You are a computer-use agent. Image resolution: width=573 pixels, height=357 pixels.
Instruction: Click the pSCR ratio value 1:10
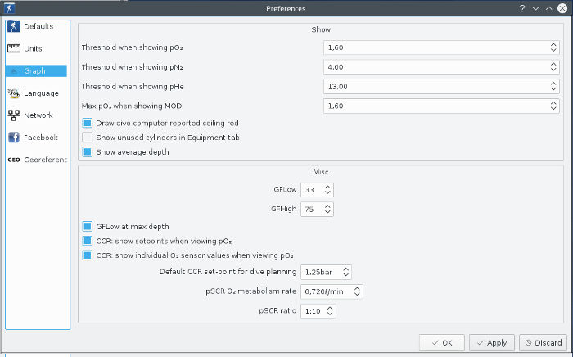tap(313, 311)
